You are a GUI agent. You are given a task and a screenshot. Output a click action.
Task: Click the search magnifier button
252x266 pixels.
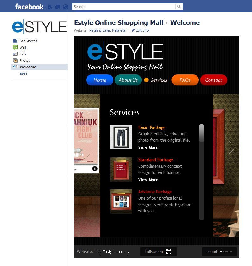pos(179,7)
